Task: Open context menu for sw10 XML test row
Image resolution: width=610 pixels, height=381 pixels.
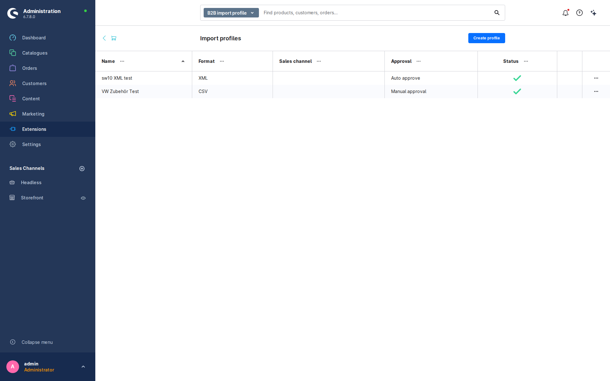Action: click(596, 78)
